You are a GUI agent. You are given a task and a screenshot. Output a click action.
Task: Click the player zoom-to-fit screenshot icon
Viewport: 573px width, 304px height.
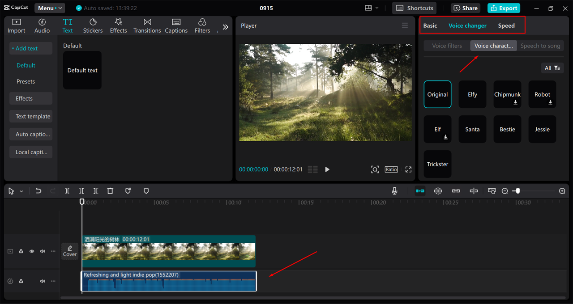(375, 169)
